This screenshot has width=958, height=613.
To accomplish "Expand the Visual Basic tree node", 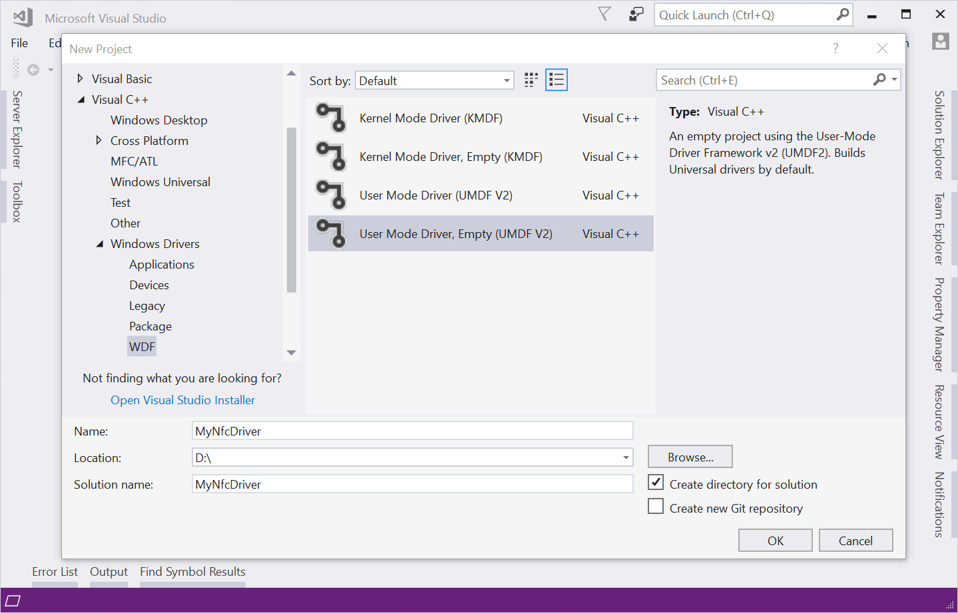I will (81, 78).
